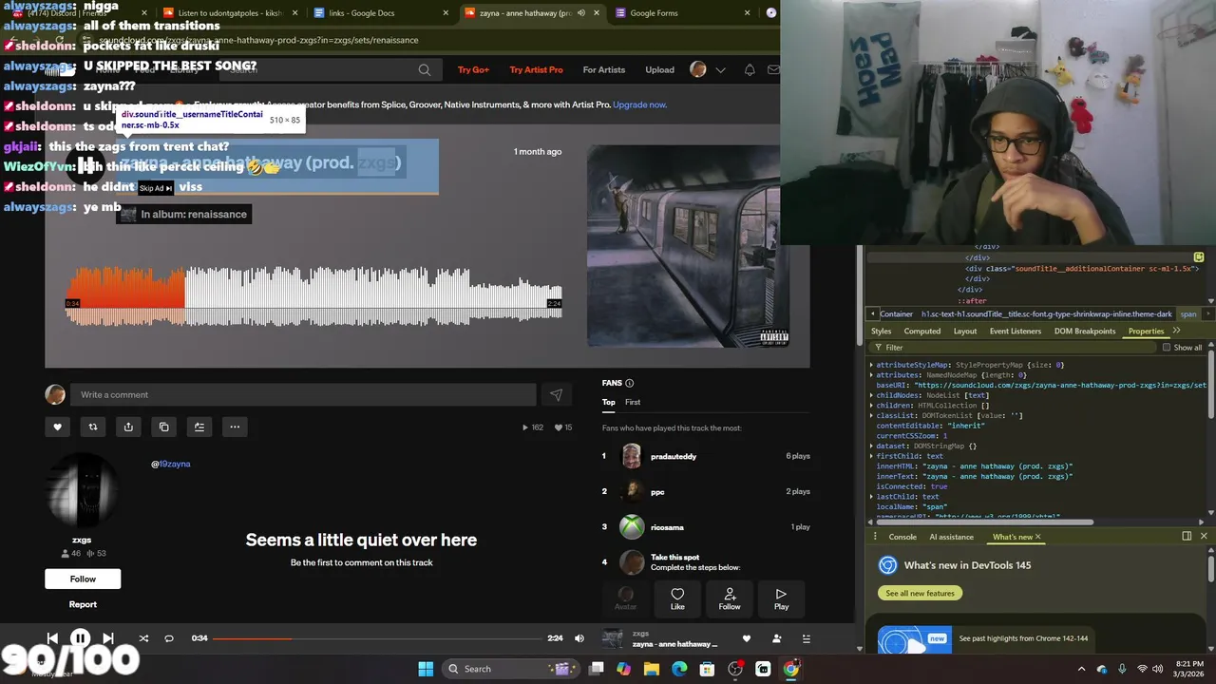Image resolution: width=1216 pixels, height=684 pixels.
Task: Skip to the next track in the player
Action: (x=108, y=638)
